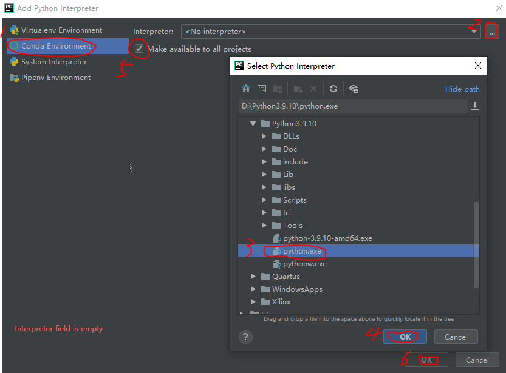Expand the Quartus folder
Image resolution: width=506 pixels, height=373 pixels.
click(253, 277)
